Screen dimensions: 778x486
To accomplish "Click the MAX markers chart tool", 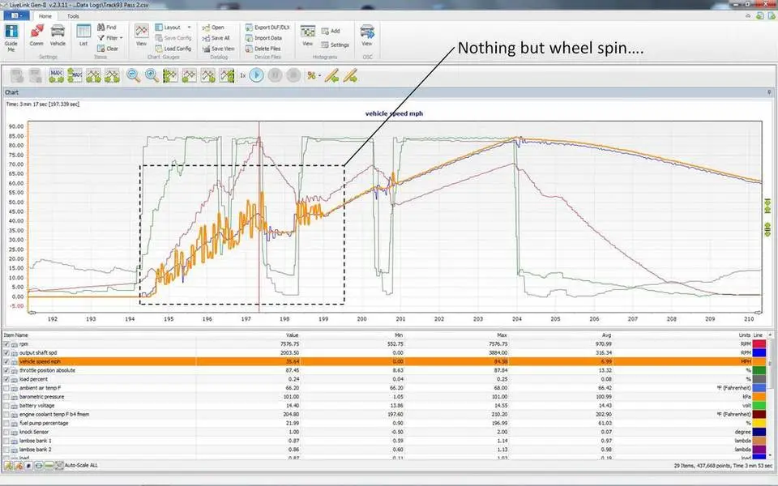I will pyautogui.click(x=56, y=75).
